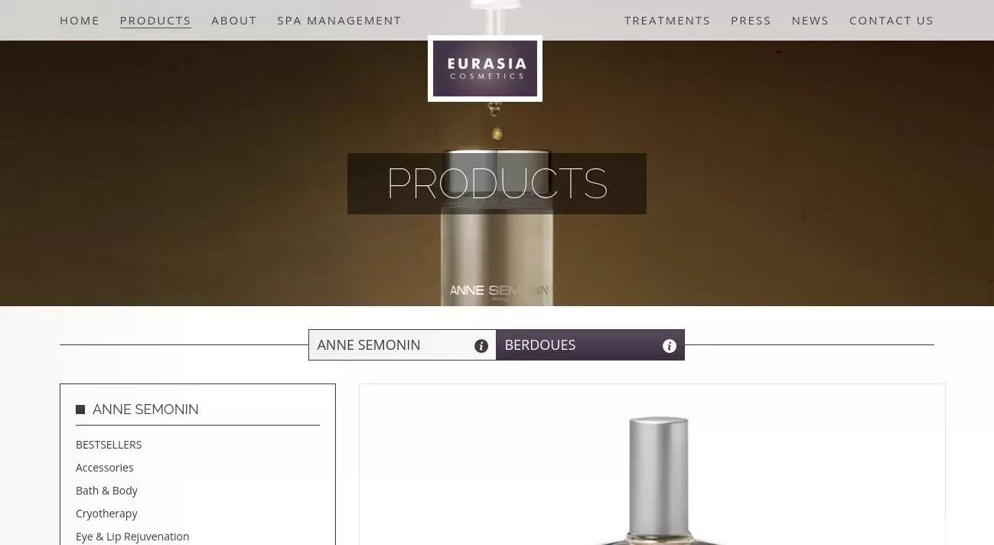The height and width of the screenshot is (545, 994).
Task: Click the Eurasia Cosmetics logo
Action: [x=485, y=69]
